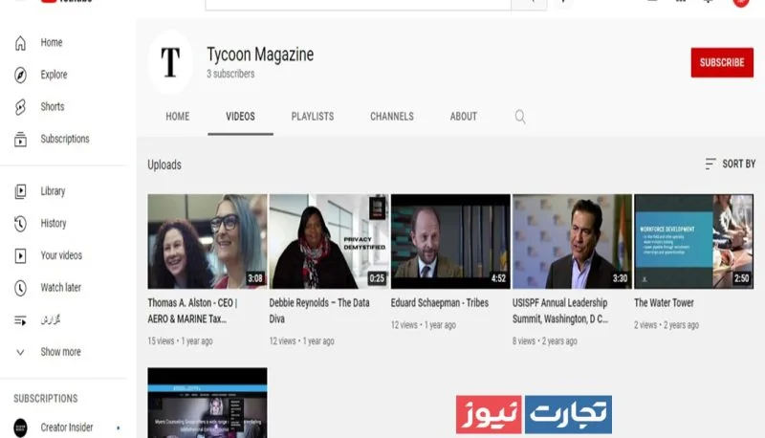Click the Watch later clock icon
This screenshot has width=765, height=438.
click(20, 288)
